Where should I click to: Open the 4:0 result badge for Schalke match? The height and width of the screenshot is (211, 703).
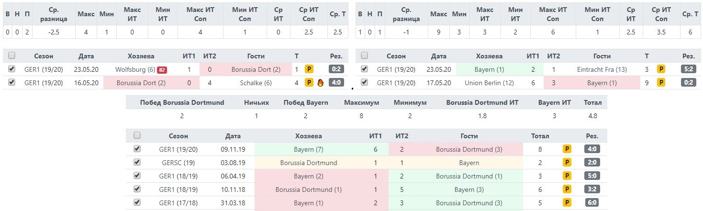pyautogui.click(x=336, y=82)
